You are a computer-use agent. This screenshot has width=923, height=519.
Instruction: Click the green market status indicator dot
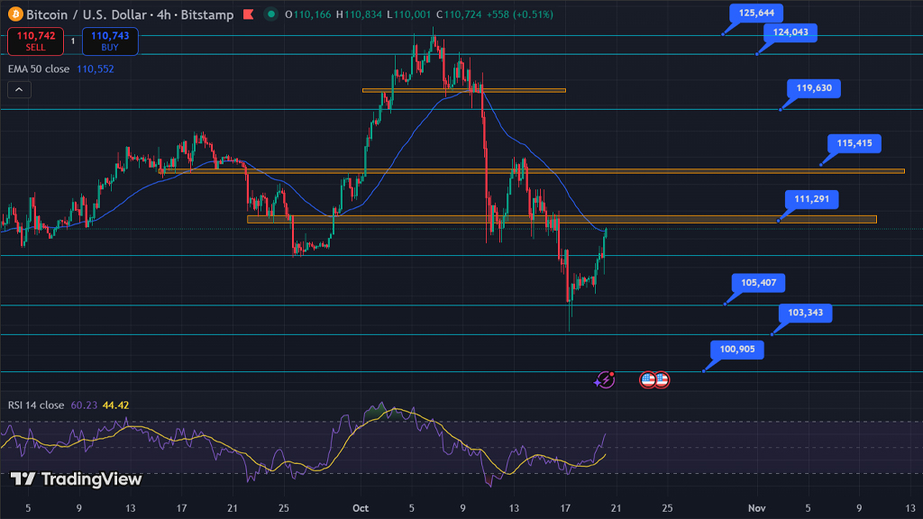coord(270,15)
